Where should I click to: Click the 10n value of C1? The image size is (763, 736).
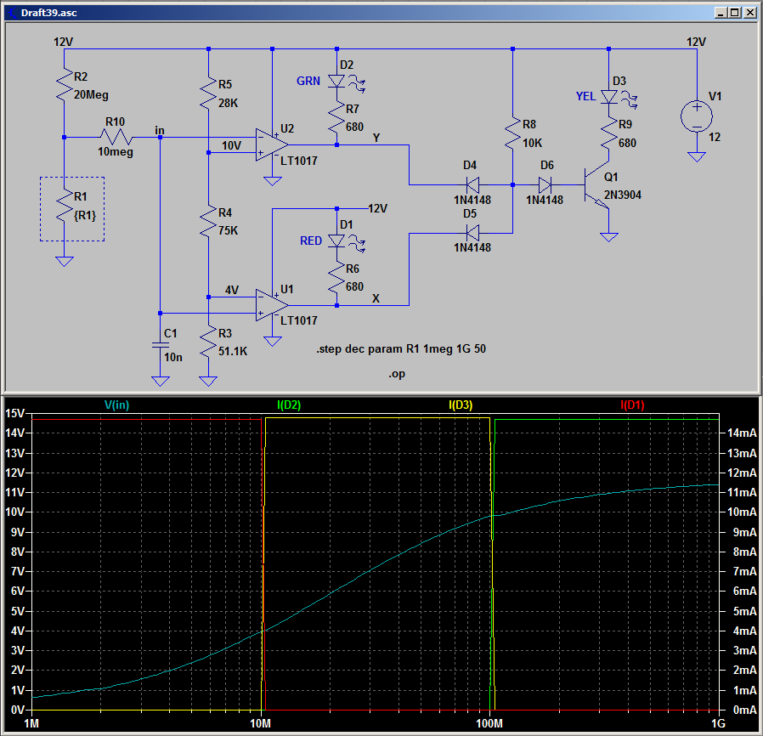point(173,357)
